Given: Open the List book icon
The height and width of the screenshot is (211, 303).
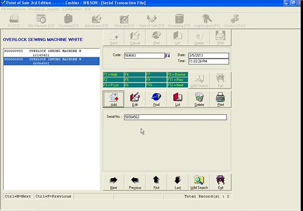Looking at the screenshot, I should click(x=177, y=99).
